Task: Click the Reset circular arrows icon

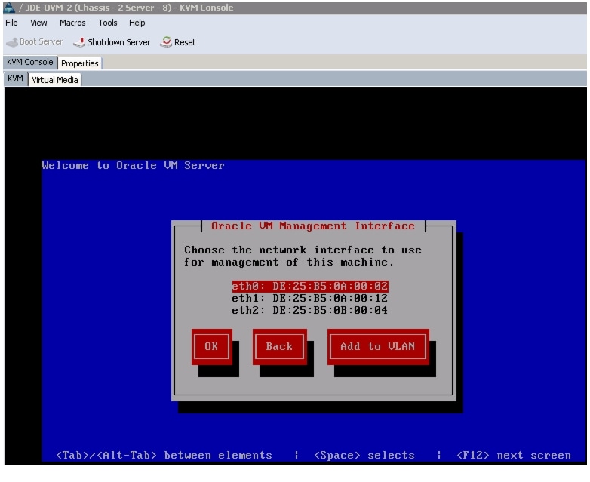Action: pyautogui.click(x=166, y=42)
